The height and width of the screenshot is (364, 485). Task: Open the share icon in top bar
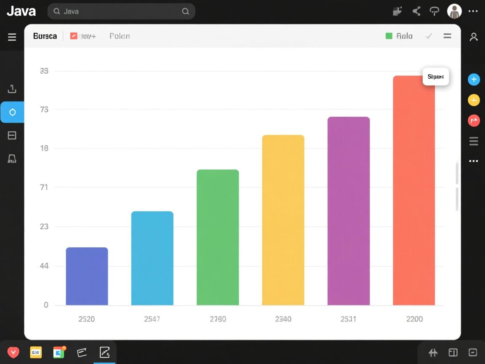[x=416, y=11]
